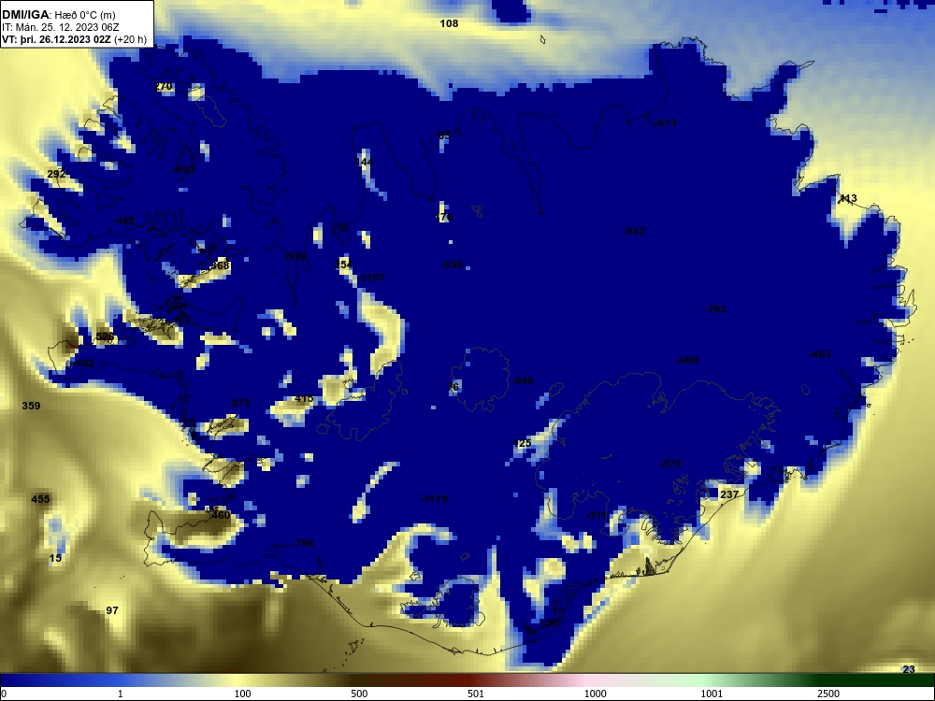
Task: Click the value 76 on the map
Action: click(x=453, y=388)
